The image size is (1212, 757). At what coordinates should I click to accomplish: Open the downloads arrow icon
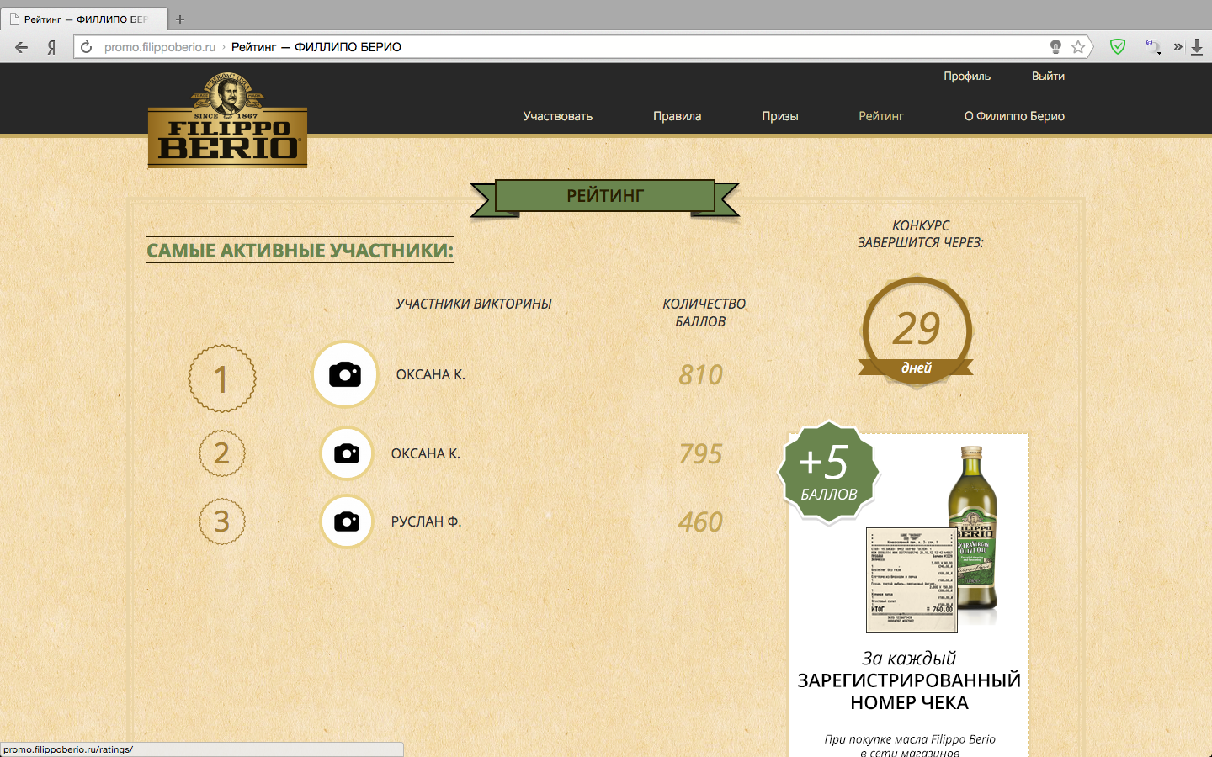click(1197, 47)
